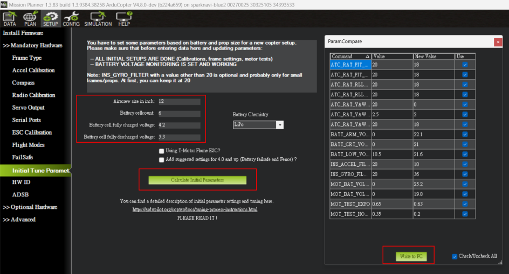Click the fully charged voltage field
The width and height of the screenshot is (509, 274).
point(179,125)
